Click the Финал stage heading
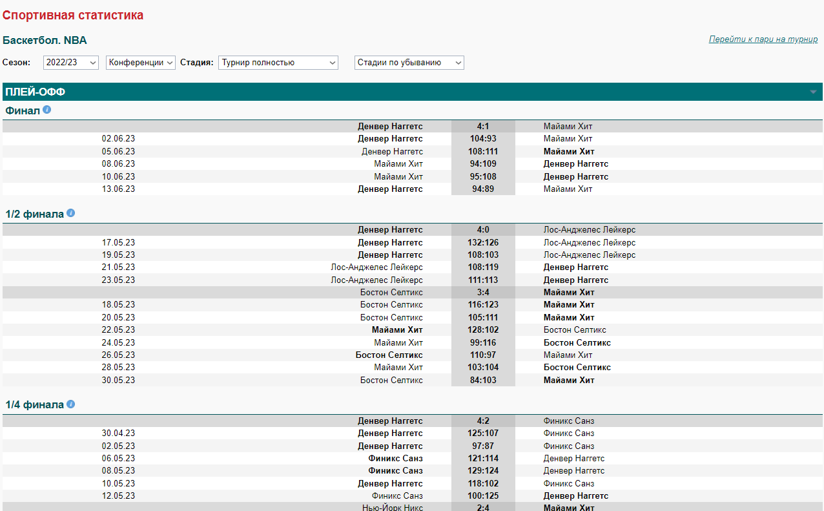 tap(23, 110)
